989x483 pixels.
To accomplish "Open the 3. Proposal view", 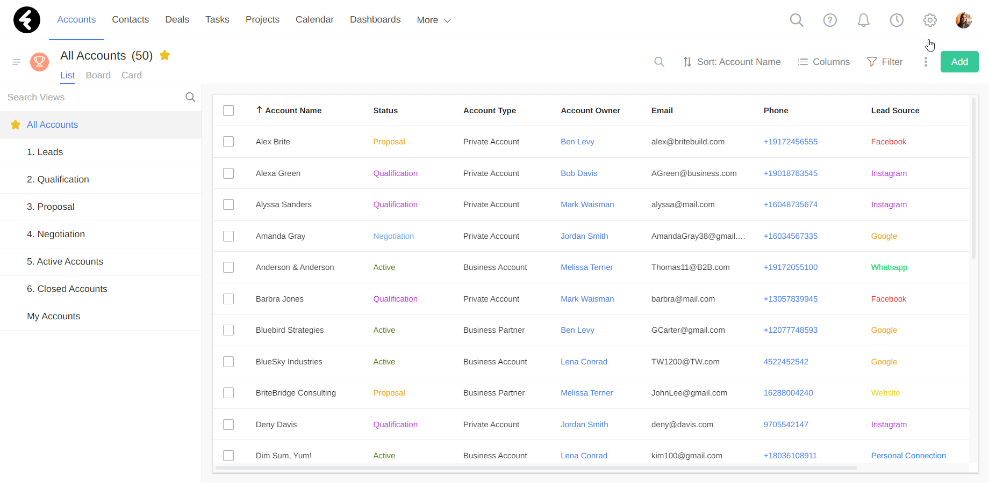I will (x=101, y=207).
